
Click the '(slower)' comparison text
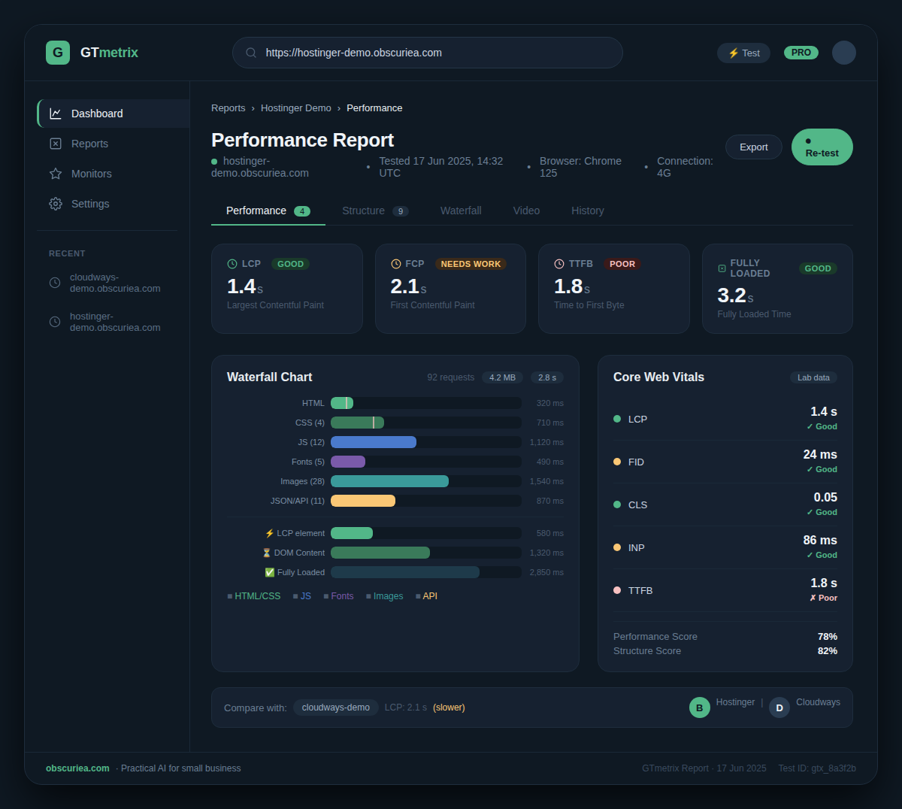pos(449,707)
